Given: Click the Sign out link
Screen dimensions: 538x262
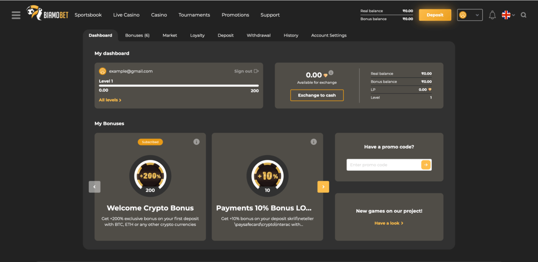Looking at the screenshot, I should point(246,71).
